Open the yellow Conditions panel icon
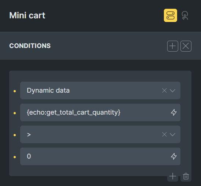Viewport: 201px width, 186px height. [x=171, y=15]
